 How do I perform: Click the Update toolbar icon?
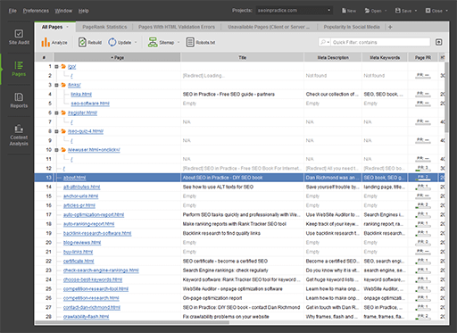pyautogui.click(x=112, y=42)
